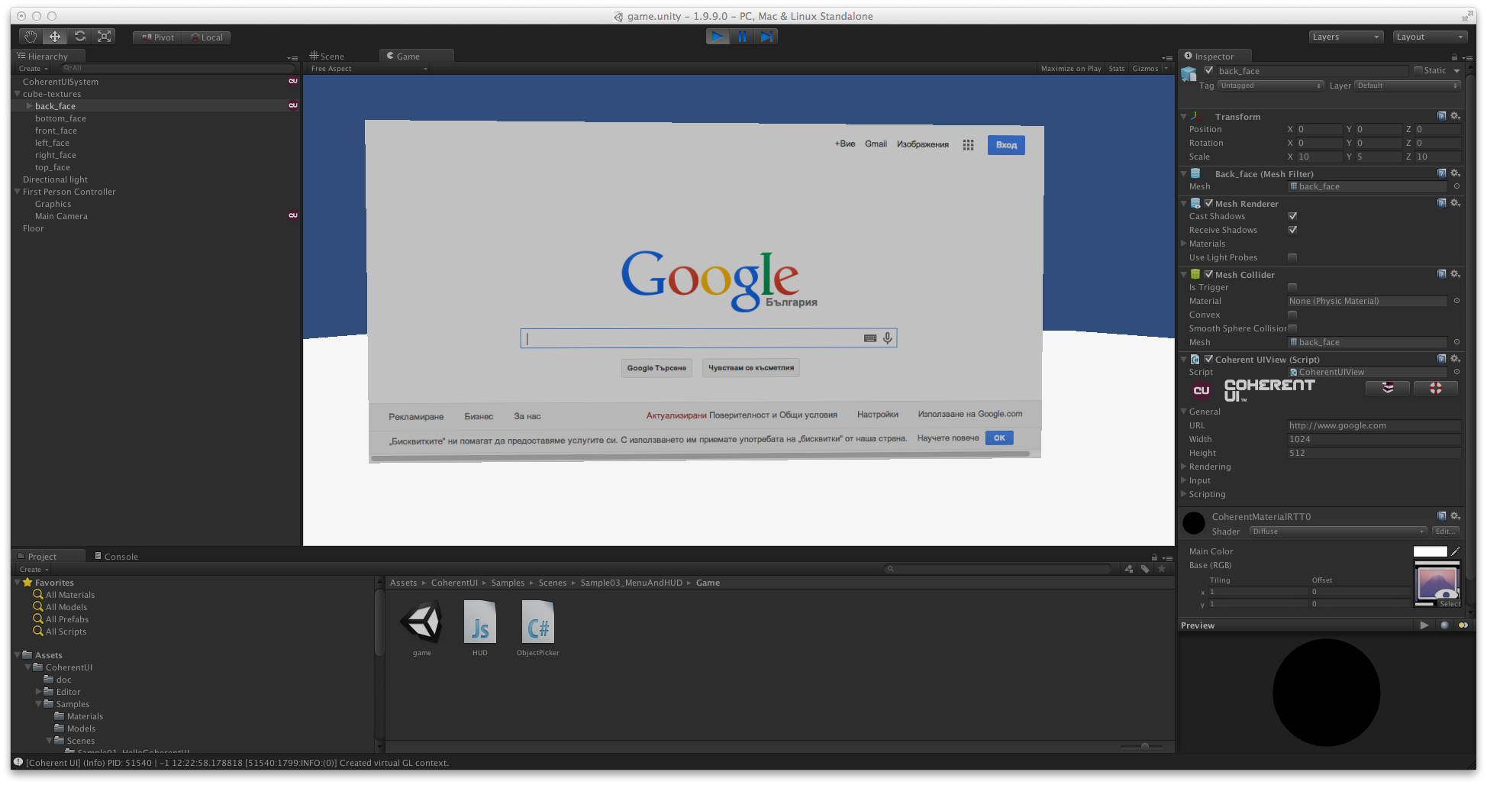Select the ObjectPicker C# script
This screenshot has height=785, width=1487.
[537, 622]
